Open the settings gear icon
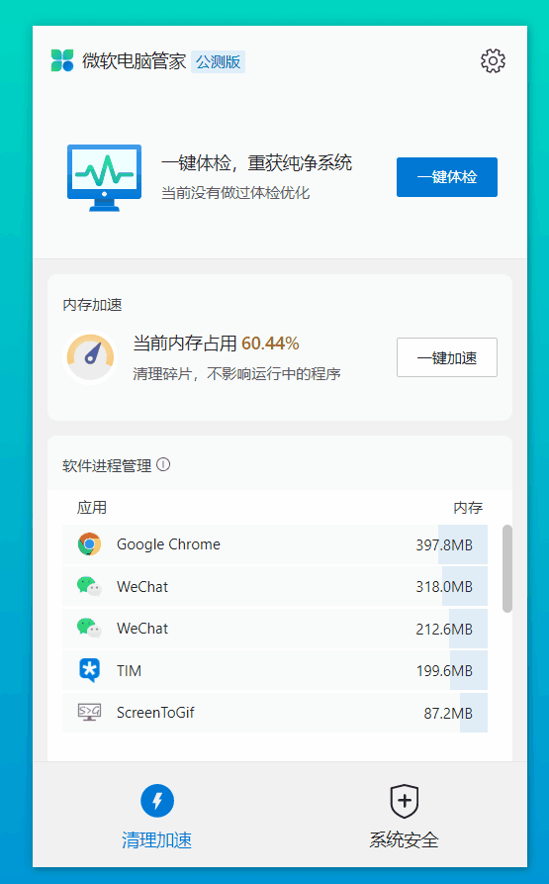The image size is (549, 884). point(493,61)
